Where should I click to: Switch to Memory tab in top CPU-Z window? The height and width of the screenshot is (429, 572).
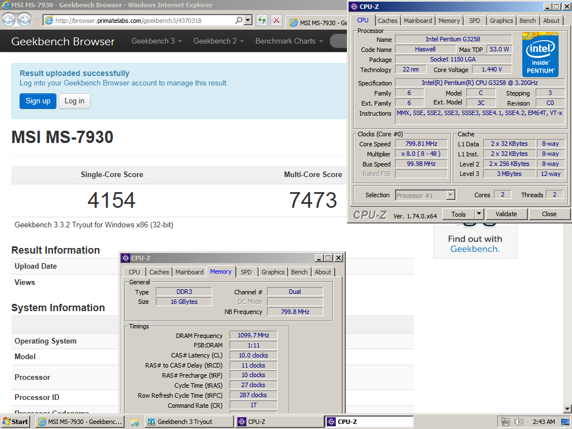click(x=449, y=21)
